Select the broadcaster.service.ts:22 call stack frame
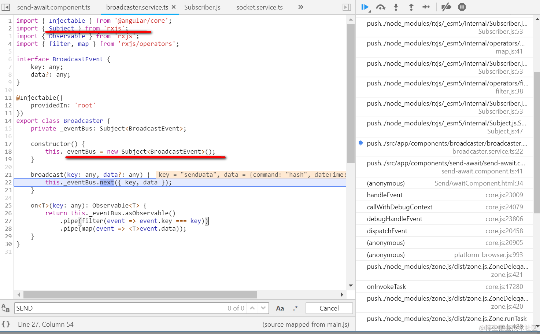540x334 pixels. (x=445, y=147)
